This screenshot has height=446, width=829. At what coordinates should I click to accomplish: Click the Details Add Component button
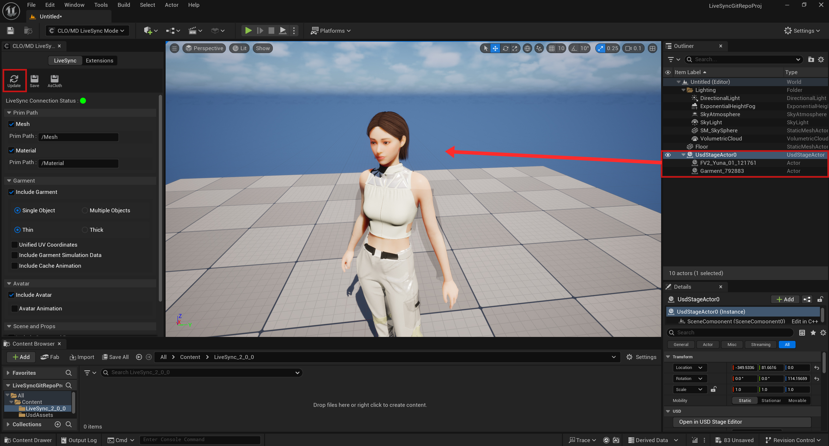(x=785, y=299)
